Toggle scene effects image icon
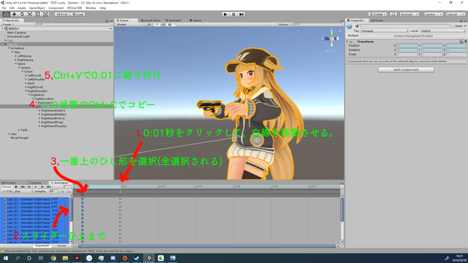This screenshot has height=263, width=468. 170,25
